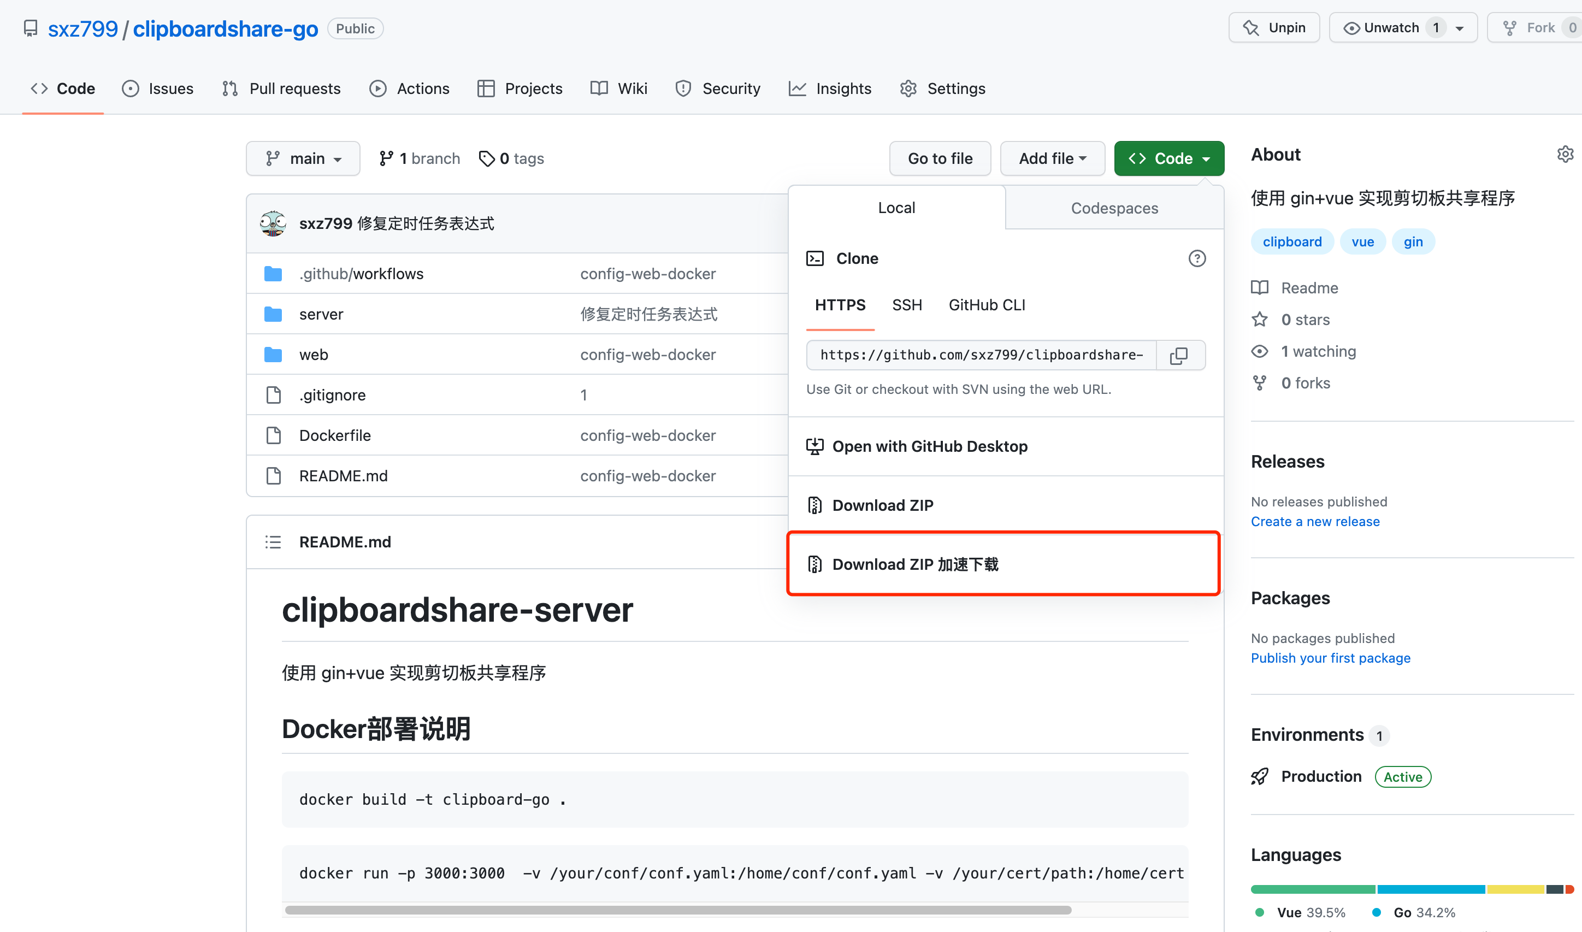This screenshot has width=1582, height=932.
Task: Click the clone URL text field
Action: [981, 356]
